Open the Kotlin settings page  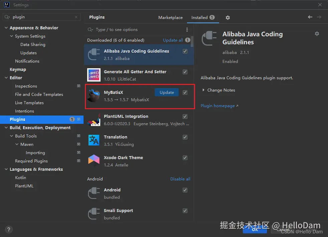[20, 178]
